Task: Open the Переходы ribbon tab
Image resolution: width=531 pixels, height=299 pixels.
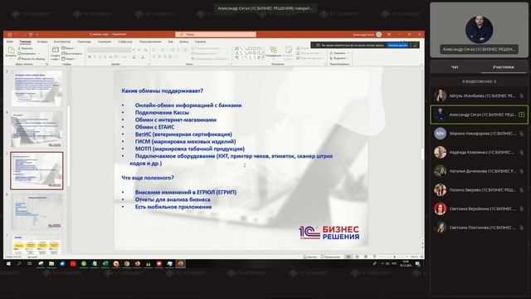Action: click(x=84, y=42)
